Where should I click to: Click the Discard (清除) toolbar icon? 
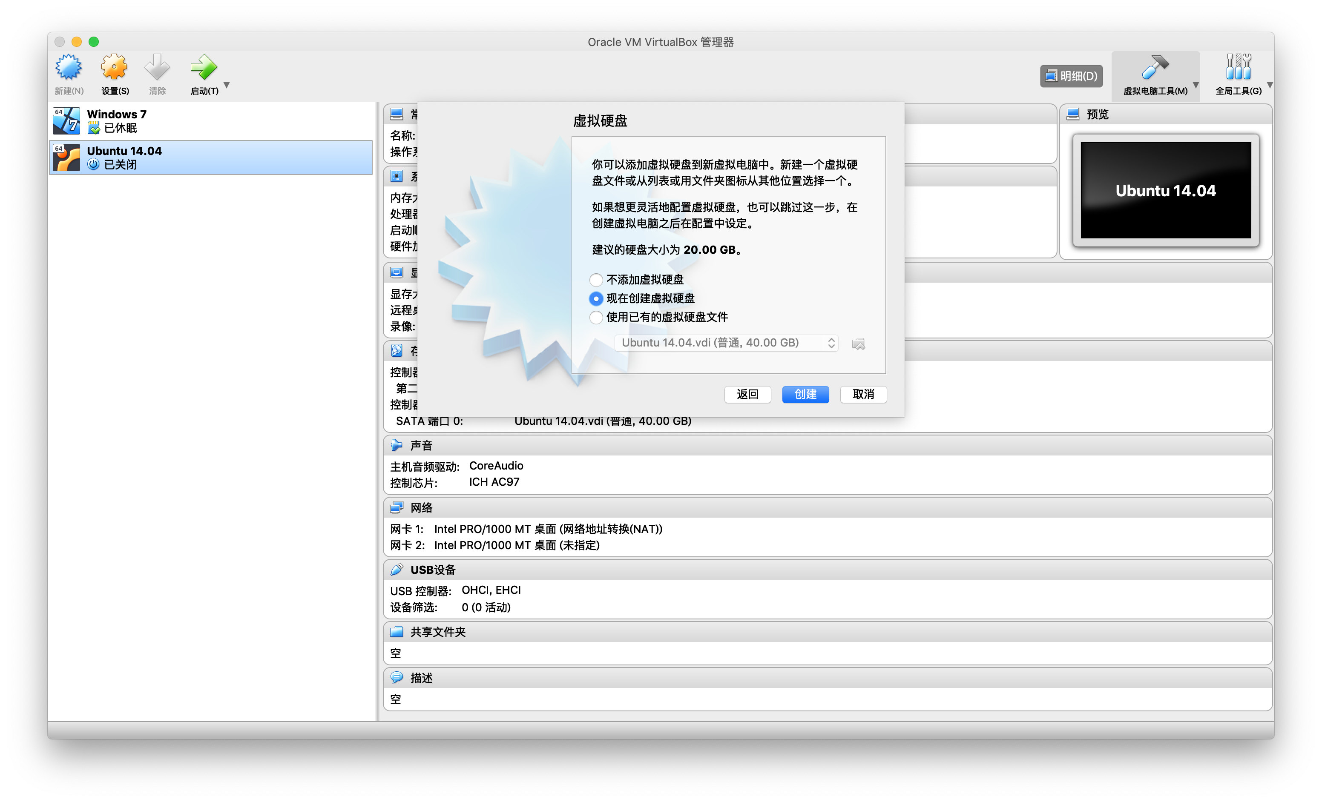tap(157, 68)
